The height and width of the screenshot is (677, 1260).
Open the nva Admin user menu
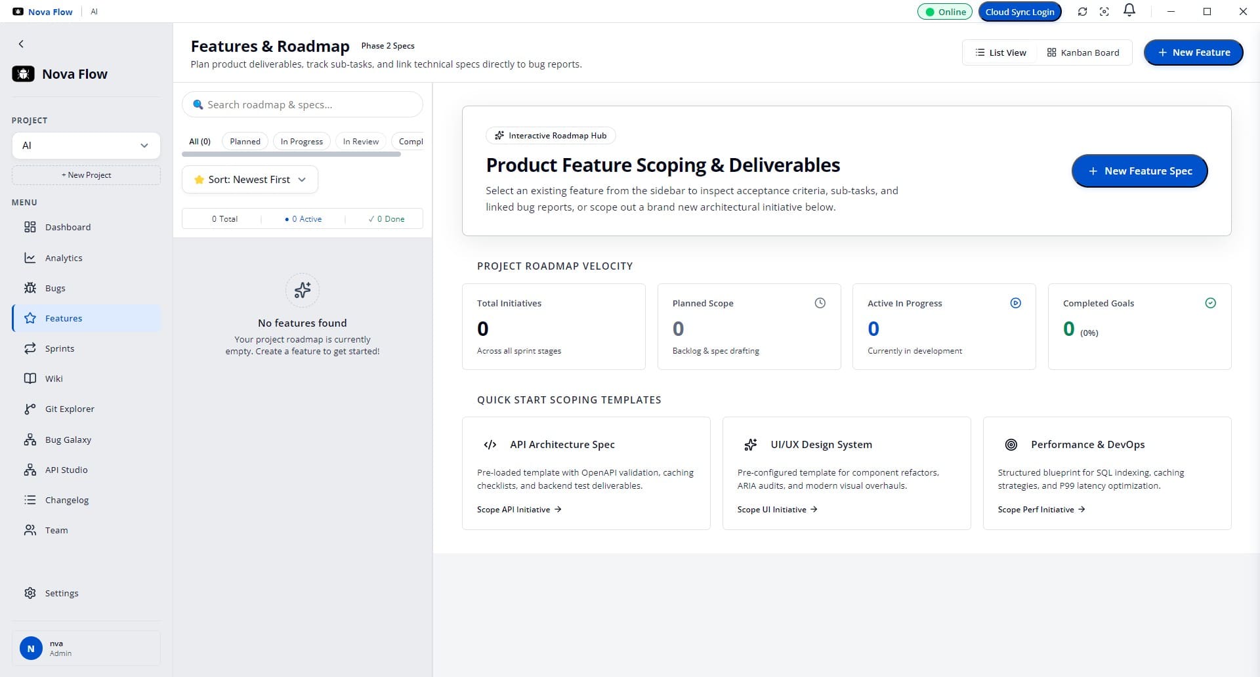click(x=86, y=648)
